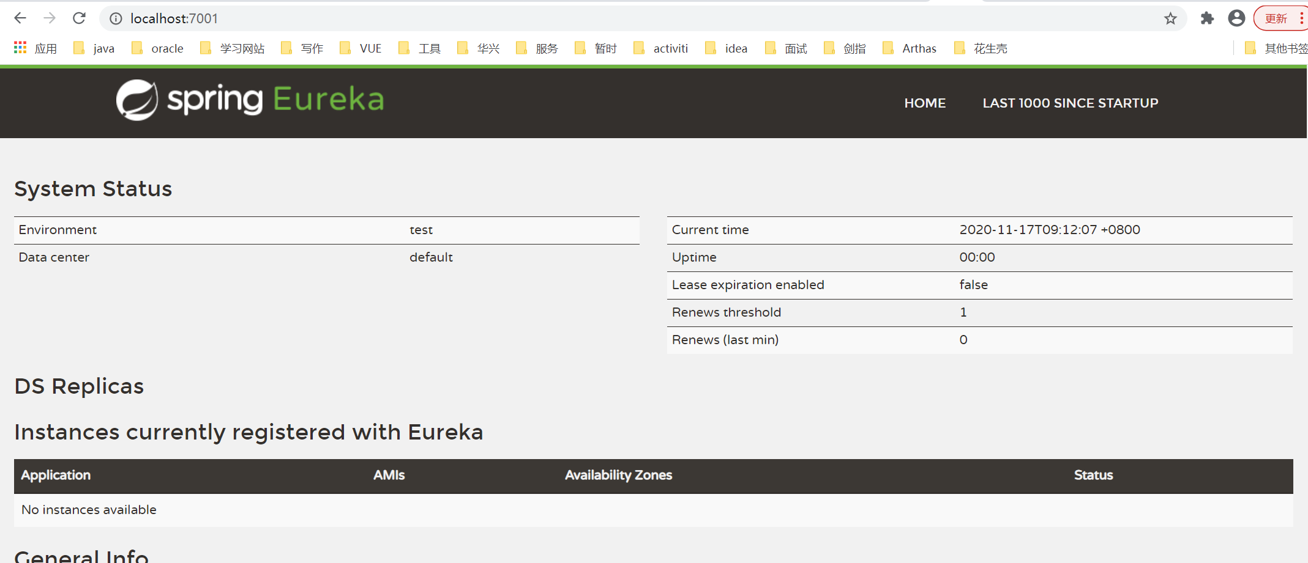Open the 应用 apps grid shortcut

(35, 48)
